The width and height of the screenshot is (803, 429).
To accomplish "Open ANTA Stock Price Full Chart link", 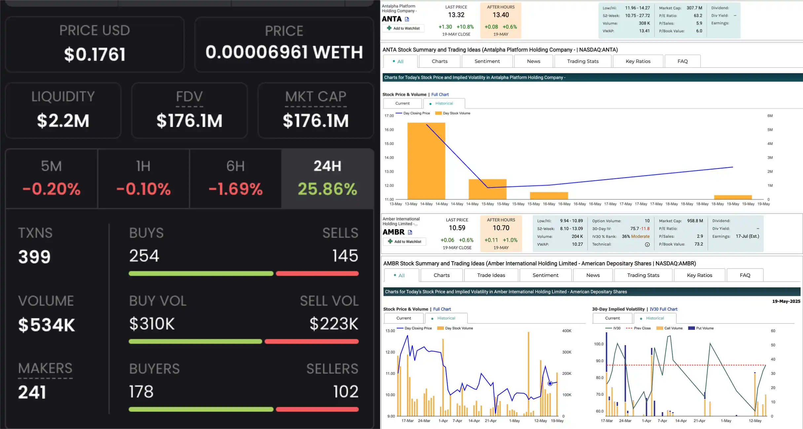I will (x=440, y=94).
